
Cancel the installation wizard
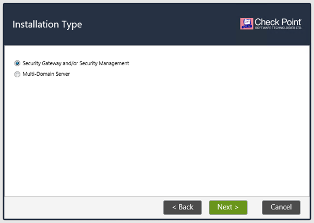[x=281, y=207]
